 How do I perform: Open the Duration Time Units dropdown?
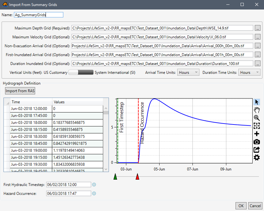[x=249, y=72]
